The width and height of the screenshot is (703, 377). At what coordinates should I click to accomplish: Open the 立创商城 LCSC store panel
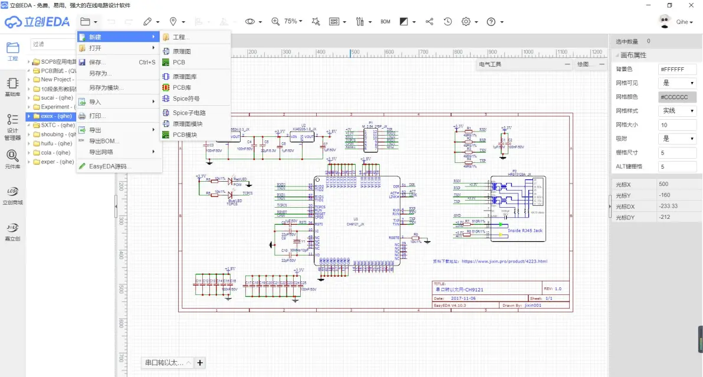tap(12, 195)
